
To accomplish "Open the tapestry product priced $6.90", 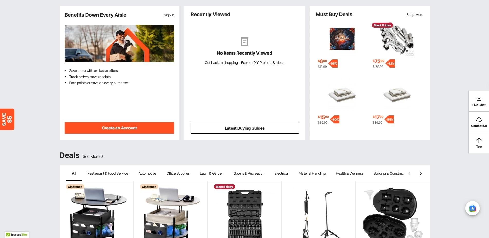I will coord(342,39).
